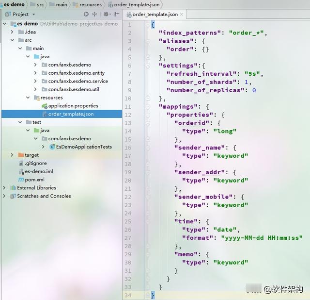
Task: Open the Project view dropdown
Action: [x=33, y=14]
